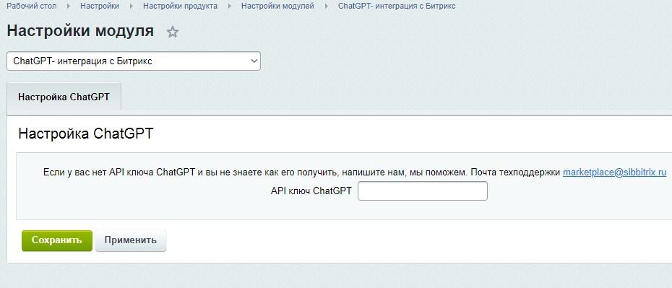
Task: Click the Применить button
Action: tap(131, 240)
